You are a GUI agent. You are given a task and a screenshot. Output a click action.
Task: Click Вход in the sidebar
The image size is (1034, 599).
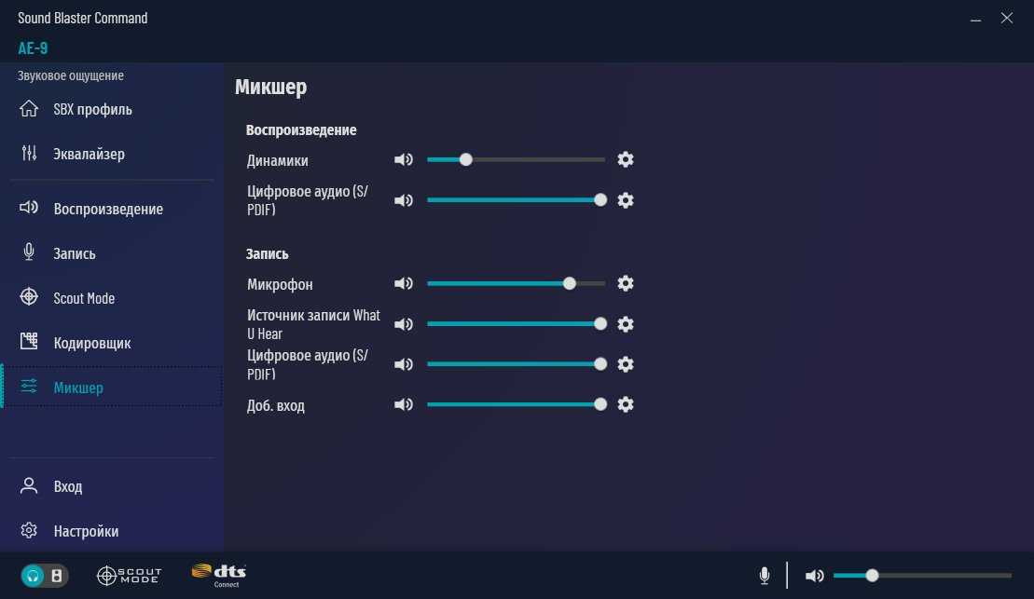(67, 486)
